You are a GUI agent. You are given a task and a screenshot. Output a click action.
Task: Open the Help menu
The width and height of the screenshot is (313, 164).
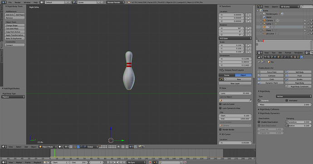point(35,2)
